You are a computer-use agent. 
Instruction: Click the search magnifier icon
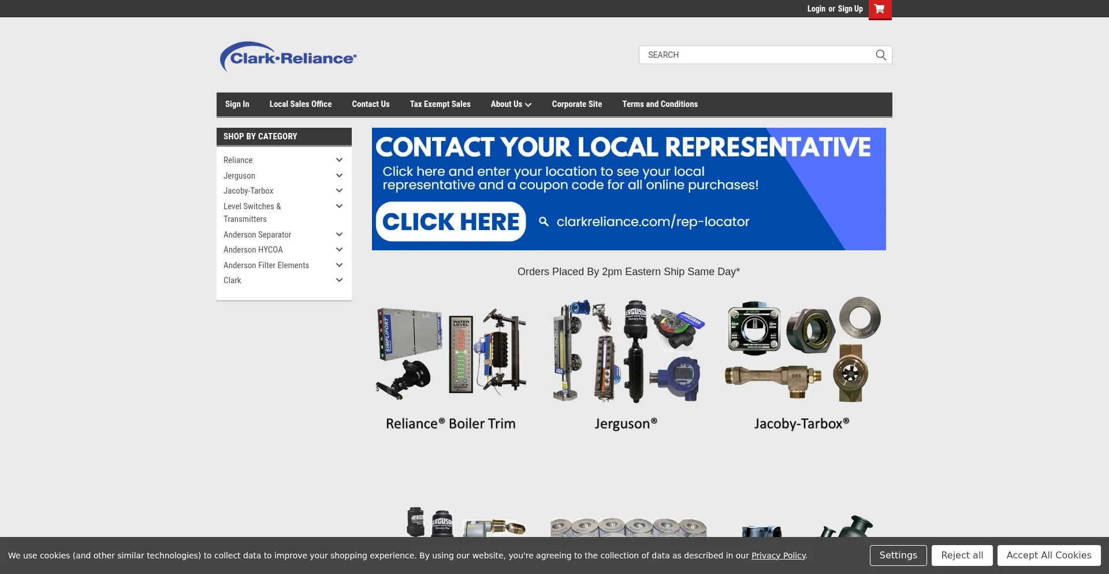click(x=880, y=55)
